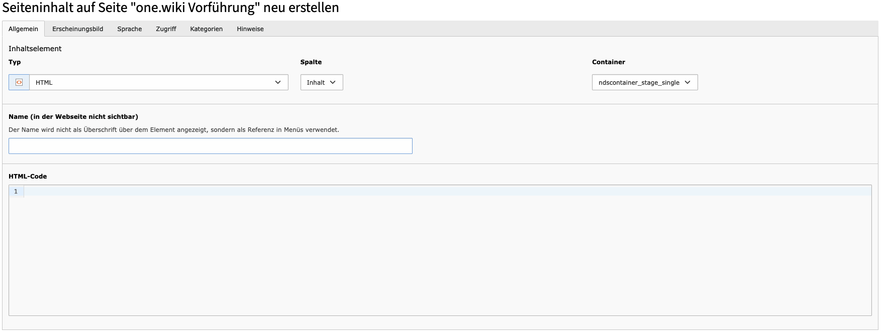This screenshot has width=884, height=334.
Task: Click the page heading 'Seiteninhalt auf Seite'
Action: (x=171, y=8)
